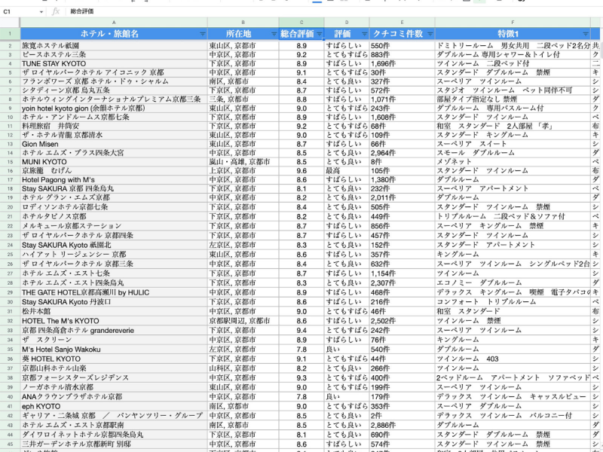Select row 16 header number

point(10,171)
